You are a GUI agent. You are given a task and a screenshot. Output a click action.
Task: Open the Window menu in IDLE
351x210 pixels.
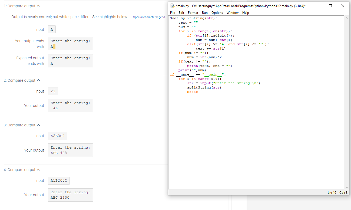point(233,12)
